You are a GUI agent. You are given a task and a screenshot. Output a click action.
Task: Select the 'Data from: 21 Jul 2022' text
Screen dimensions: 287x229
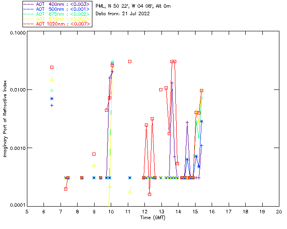point(122,14)
